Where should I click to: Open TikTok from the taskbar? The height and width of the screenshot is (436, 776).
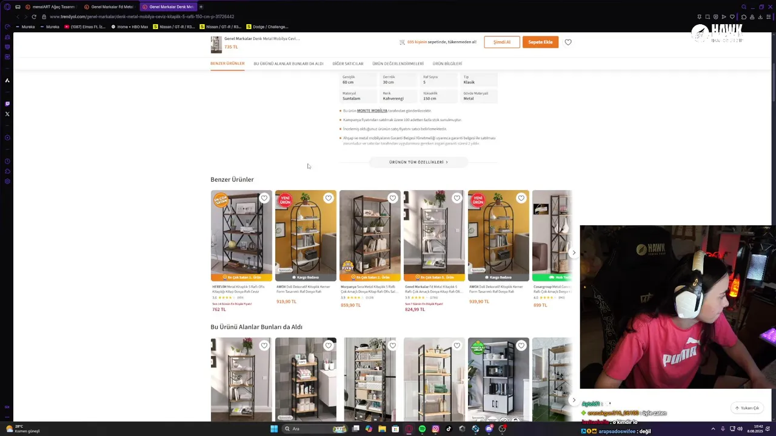[449, 429]
